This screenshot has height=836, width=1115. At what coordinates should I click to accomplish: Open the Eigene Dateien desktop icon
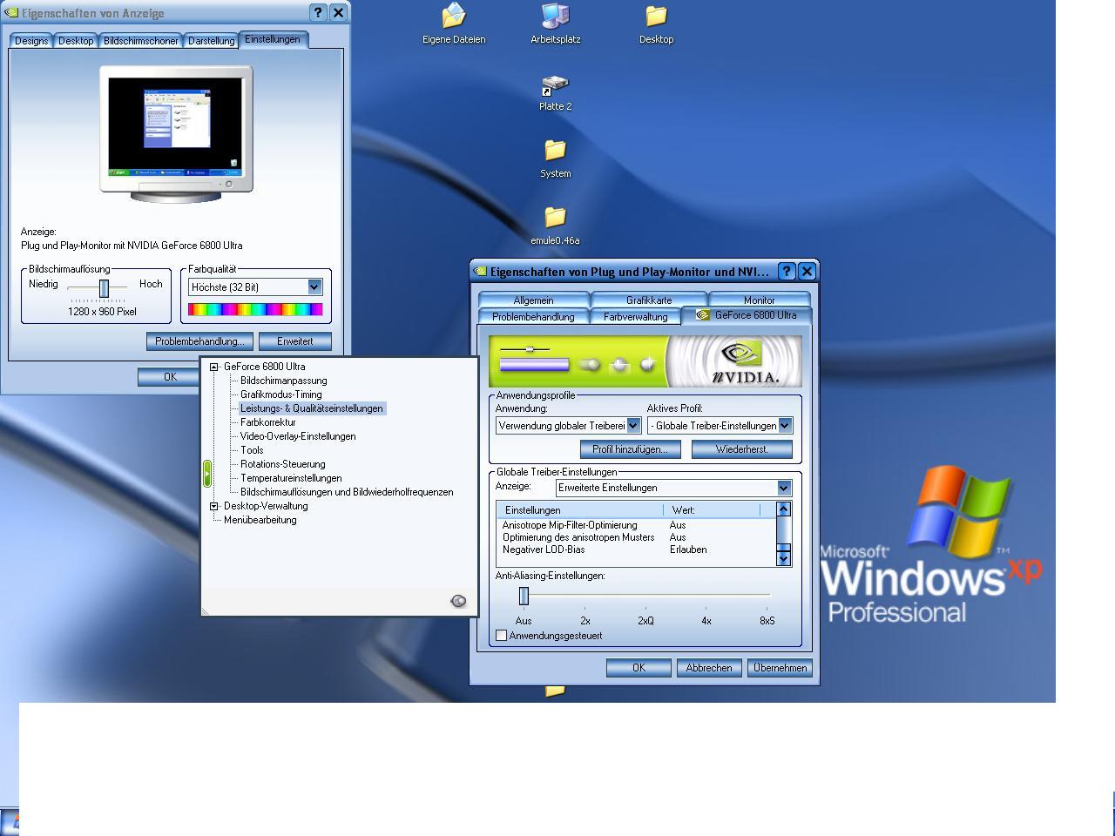454,23
